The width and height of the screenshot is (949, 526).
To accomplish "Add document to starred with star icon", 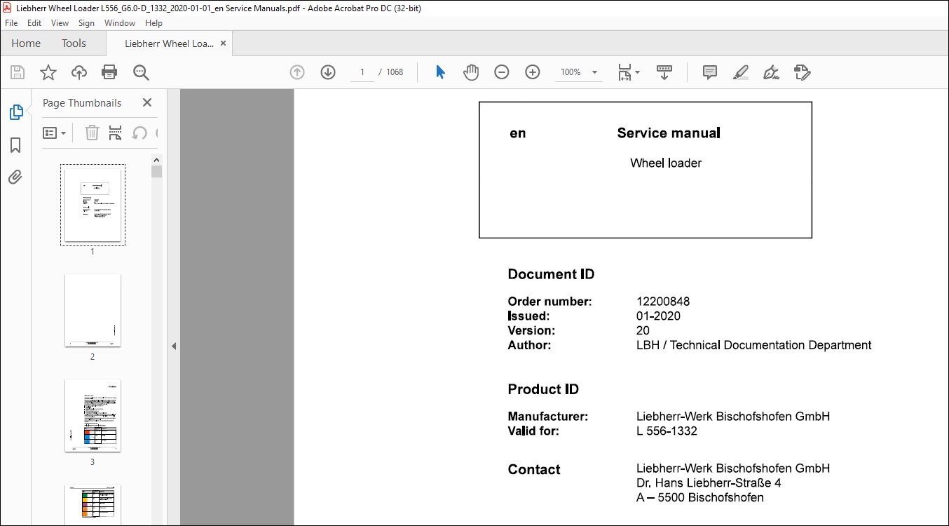I will pos(48,72).
